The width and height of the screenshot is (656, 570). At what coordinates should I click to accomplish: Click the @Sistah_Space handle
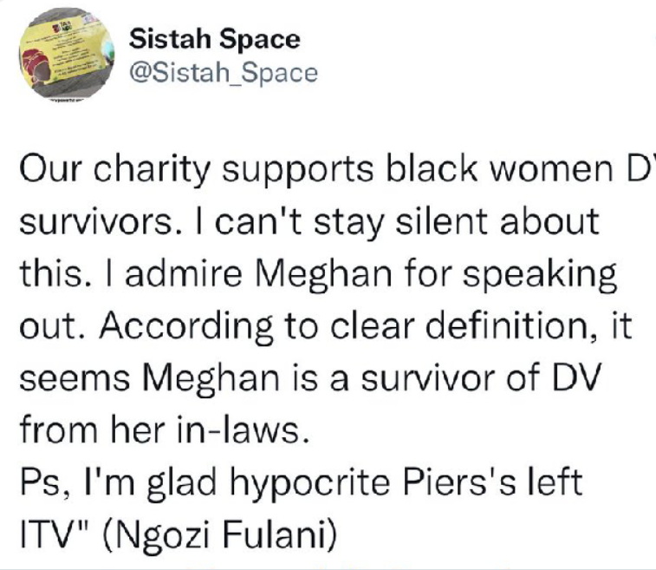click(x=223, y=73)
